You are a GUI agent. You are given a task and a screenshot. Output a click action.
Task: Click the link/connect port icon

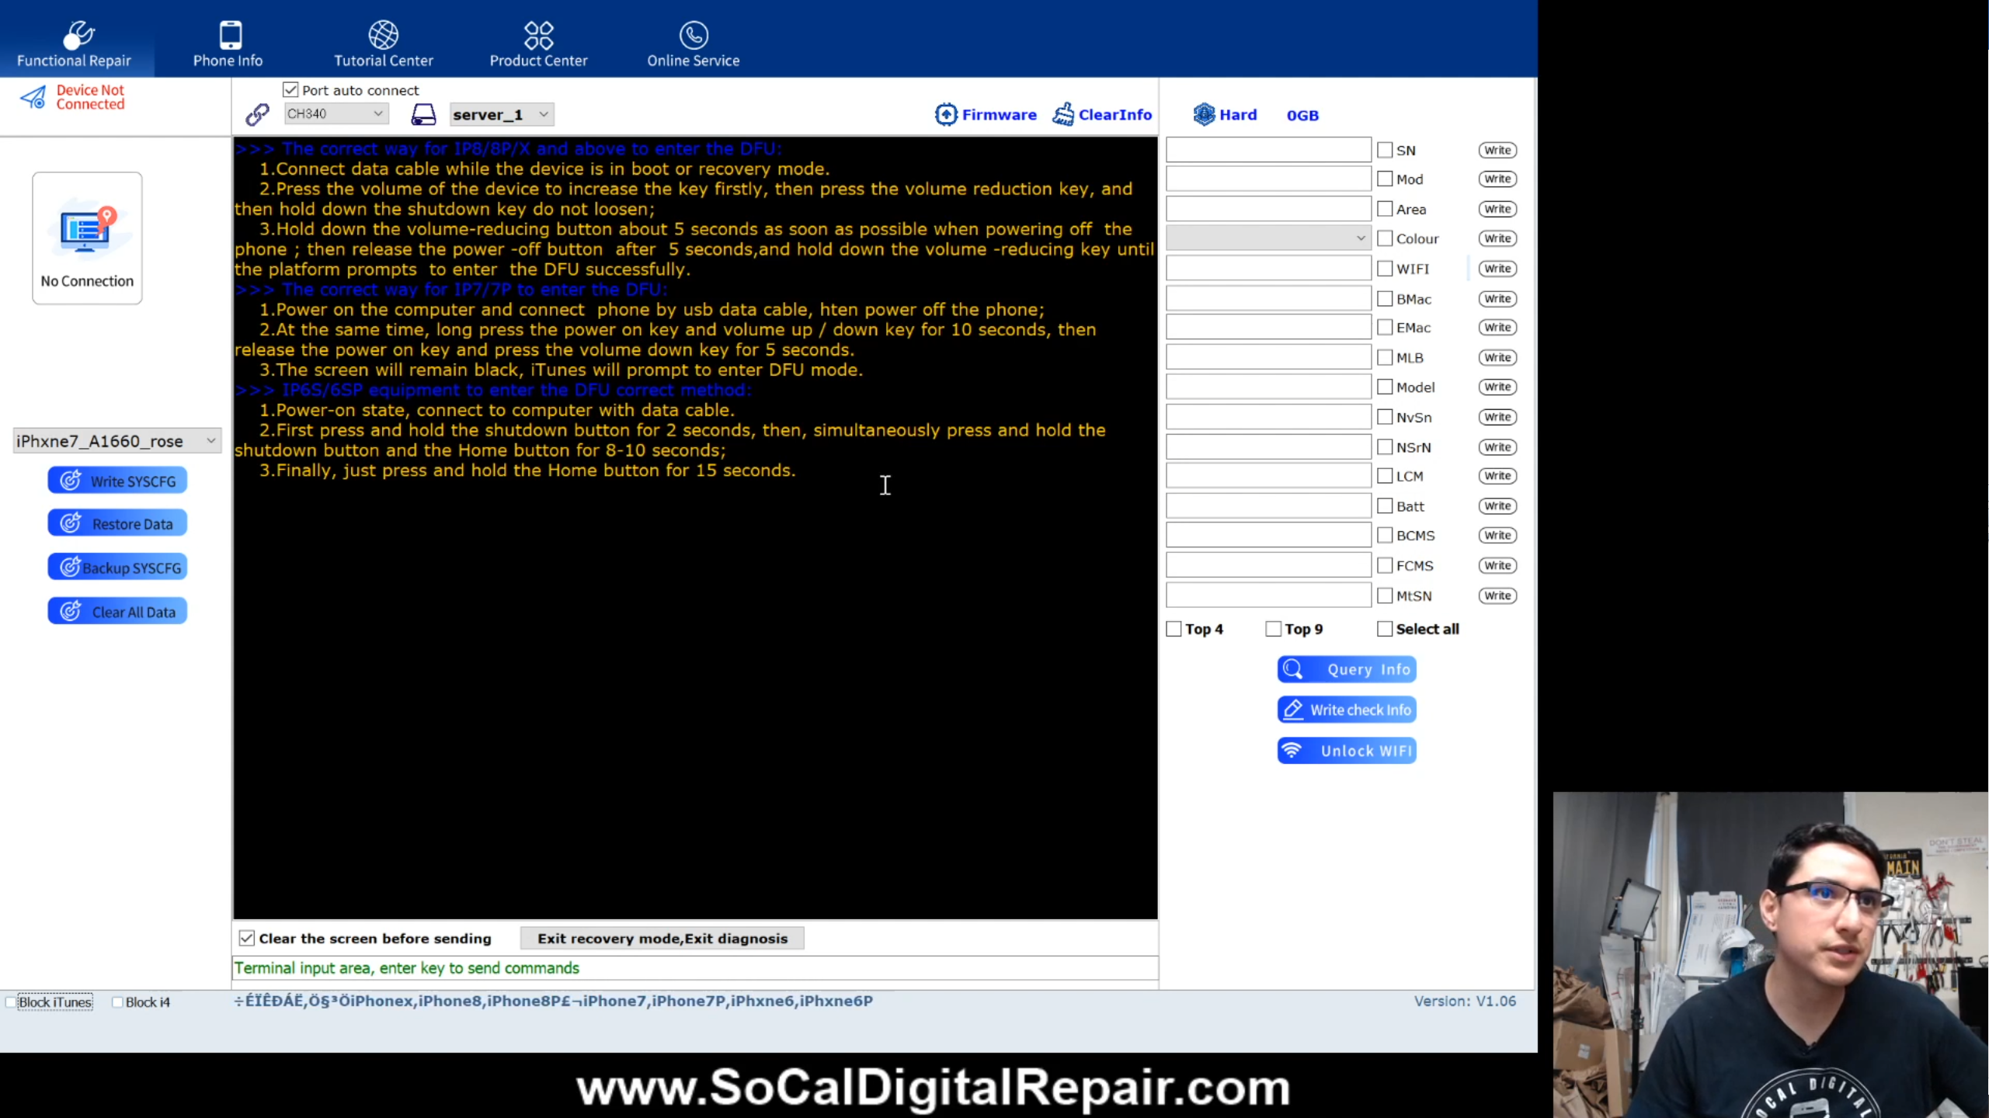[x=257, y=114]
